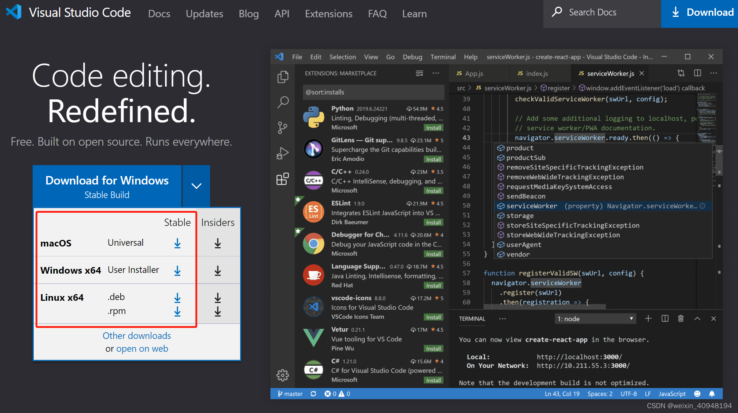738x413 pixels.
Task: Download Linux .deb Insiders build arrow
Action: click(218, 298)
